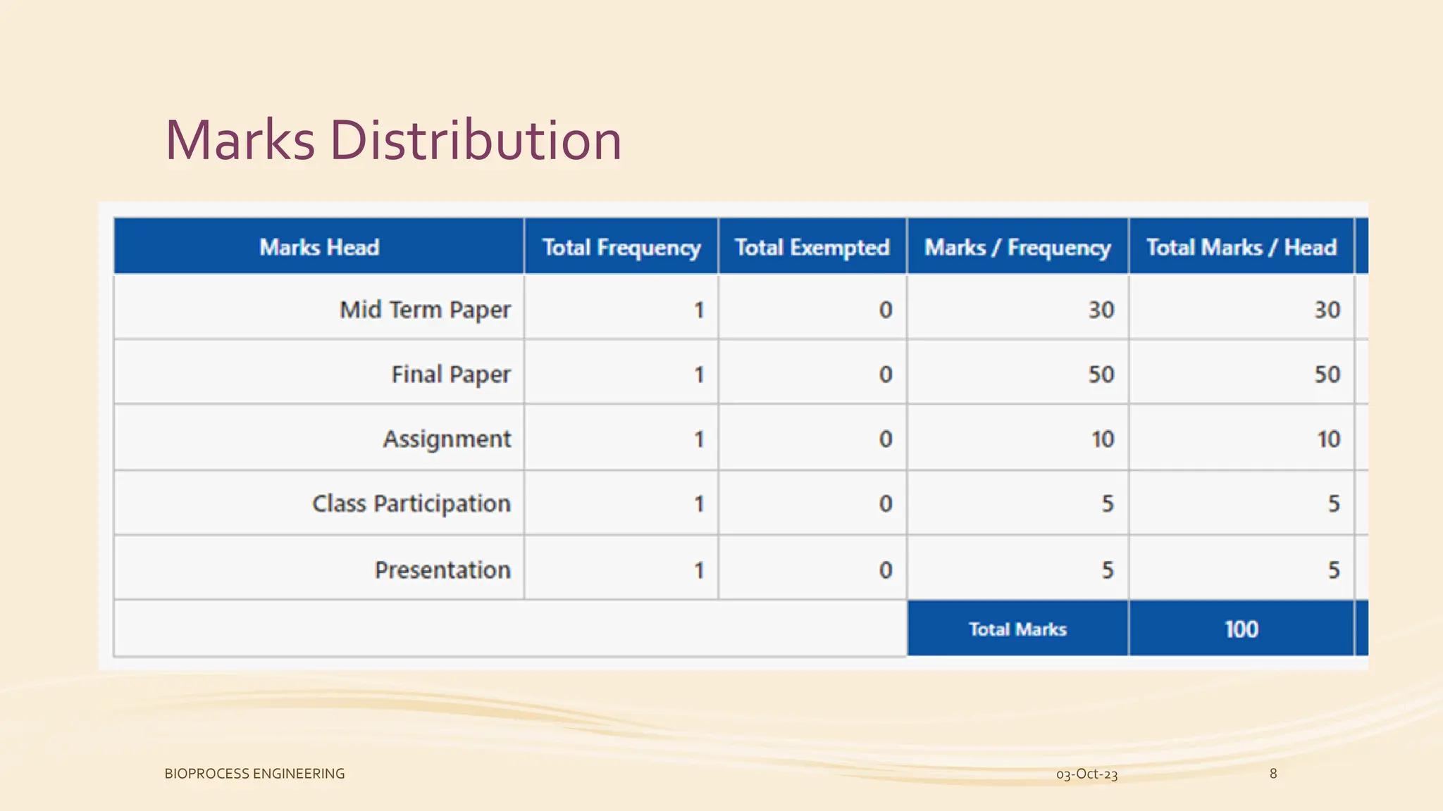This screenshot has height=811, width=1443.
Task: Click Final Paper's Total Exempted value 0
Action: point(886,375)
